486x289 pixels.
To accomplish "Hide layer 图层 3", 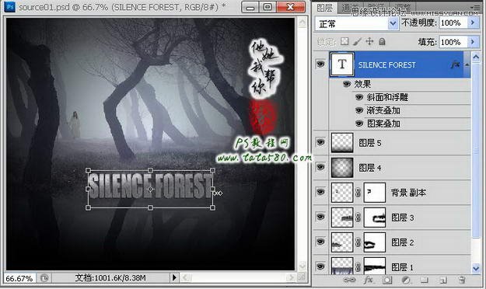I will coord(321,217).
